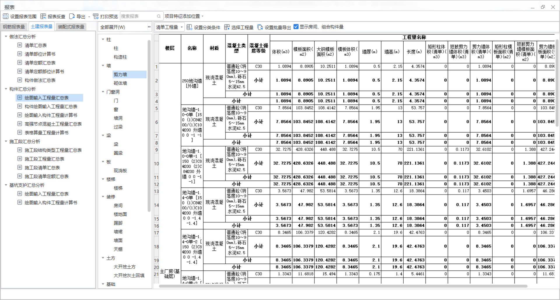Click the 墙高(m) column header
560x300 pixels.
click(x=392, y=52)
